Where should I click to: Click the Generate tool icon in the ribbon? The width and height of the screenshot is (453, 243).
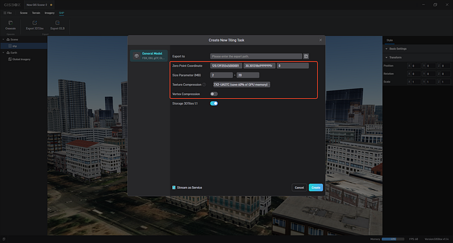click(10, 23)
